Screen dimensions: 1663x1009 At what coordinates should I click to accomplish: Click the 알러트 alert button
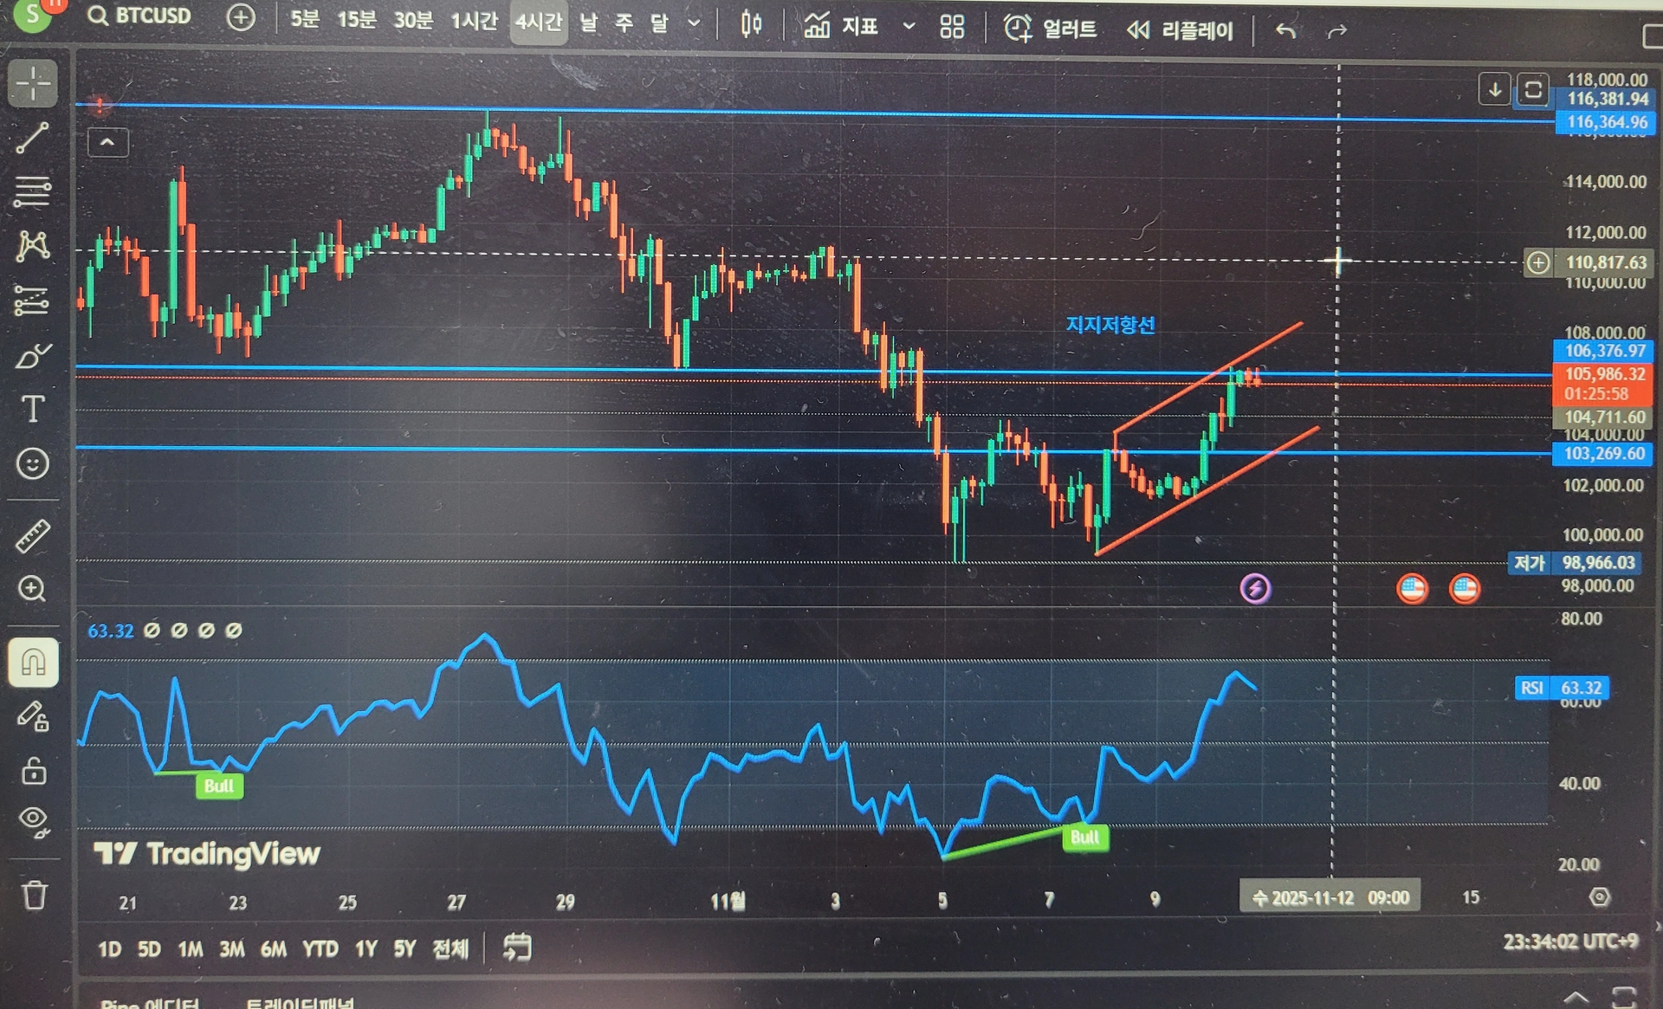[1051, 29]
